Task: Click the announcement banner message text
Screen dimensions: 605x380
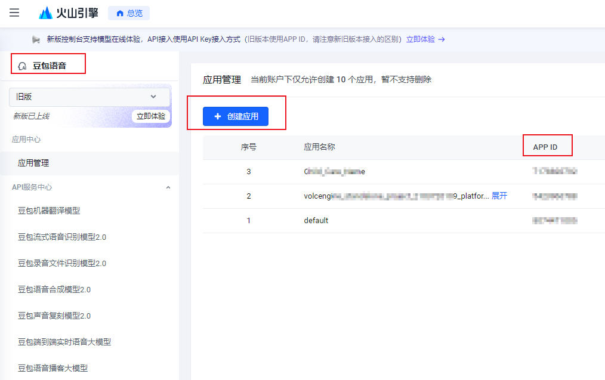Action: click(x=224, y=39)
